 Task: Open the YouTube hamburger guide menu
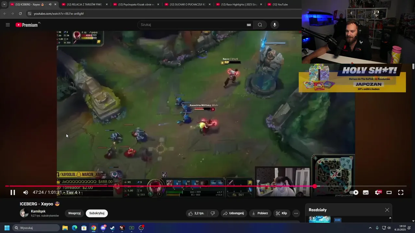(x=8, y=25)
